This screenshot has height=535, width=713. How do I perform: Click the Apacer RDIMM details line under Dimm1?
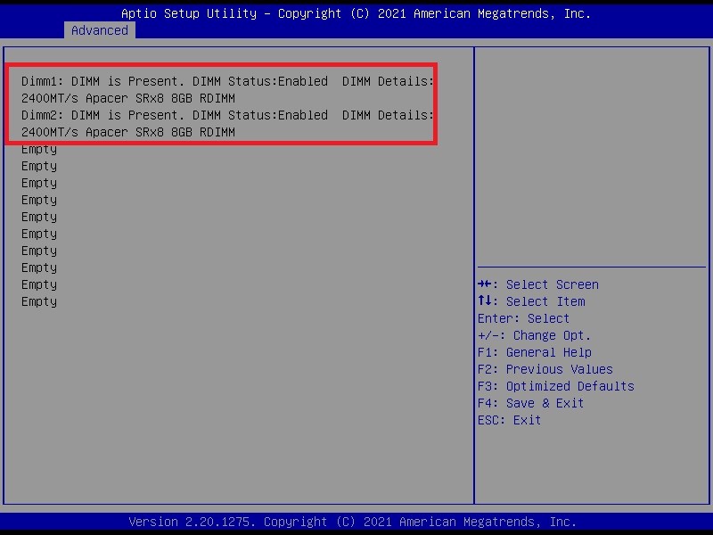click(x=128, y=98)
